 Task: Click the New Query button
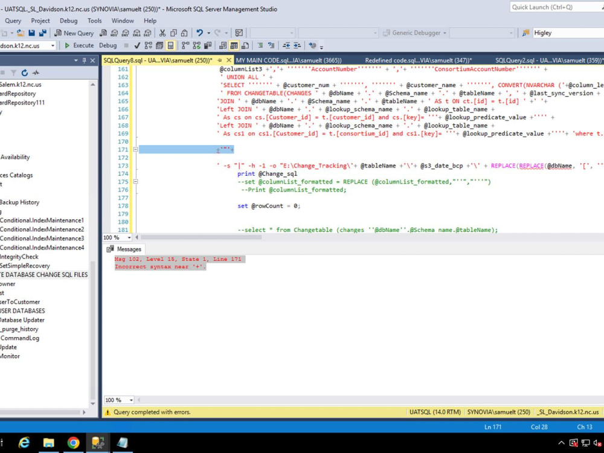point(74,33)
